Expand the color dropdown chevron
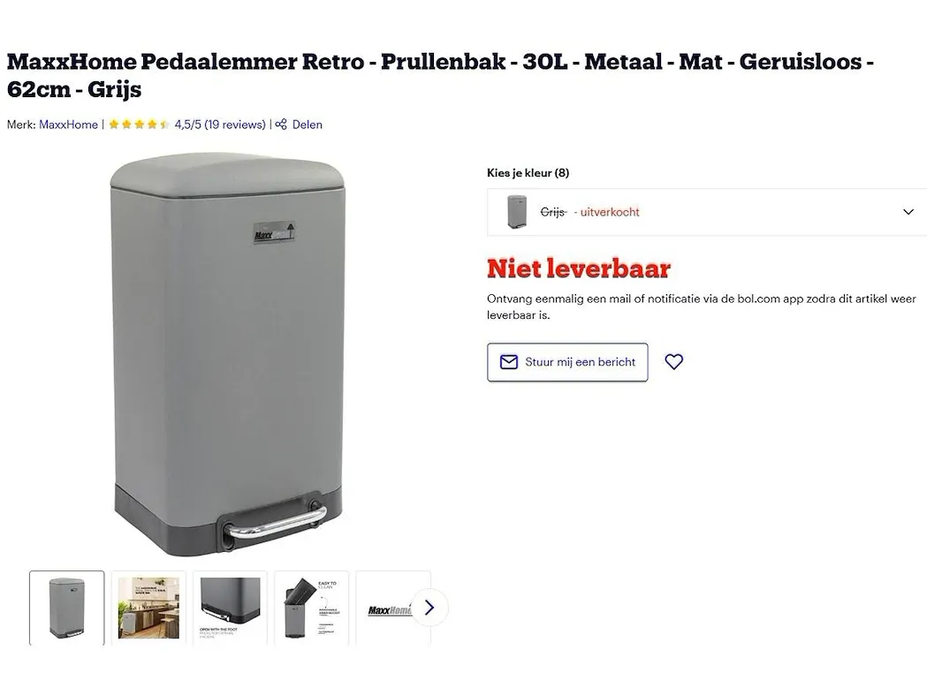The width and height of the screenshot is (927, 695). point(908,212)
